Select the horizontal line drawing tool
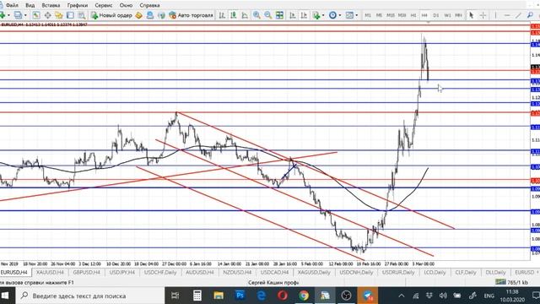The width and height of the screenshot is (540, 304). tap(507, 15)
